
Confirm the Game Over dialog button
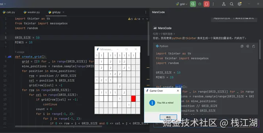coord(168,117)
